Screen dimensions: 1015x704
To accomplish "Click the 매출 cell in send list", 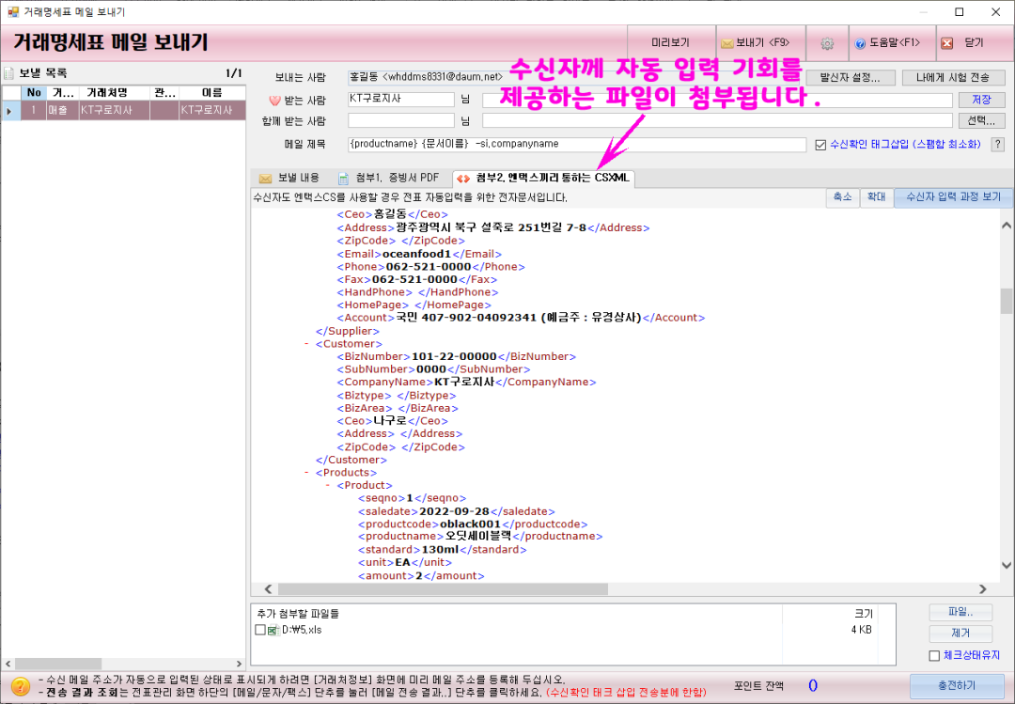I will [x=62, y=110].
